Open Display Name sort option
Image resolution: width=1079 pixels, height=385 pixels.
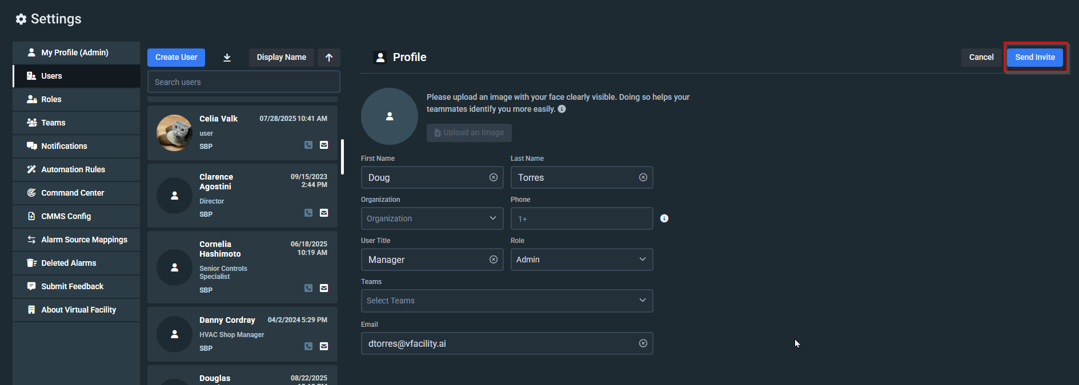pyautogui.click(x=281, y=58)
